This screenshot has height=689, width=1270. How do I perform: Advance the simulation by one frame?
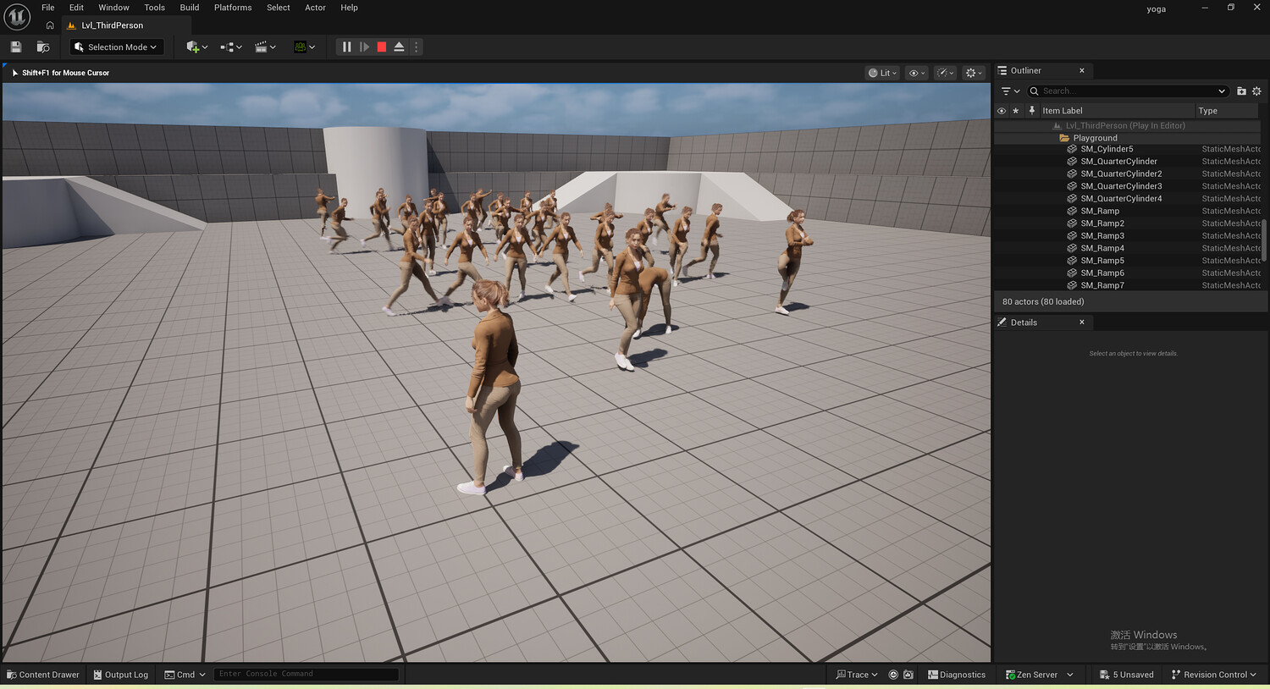364,47
